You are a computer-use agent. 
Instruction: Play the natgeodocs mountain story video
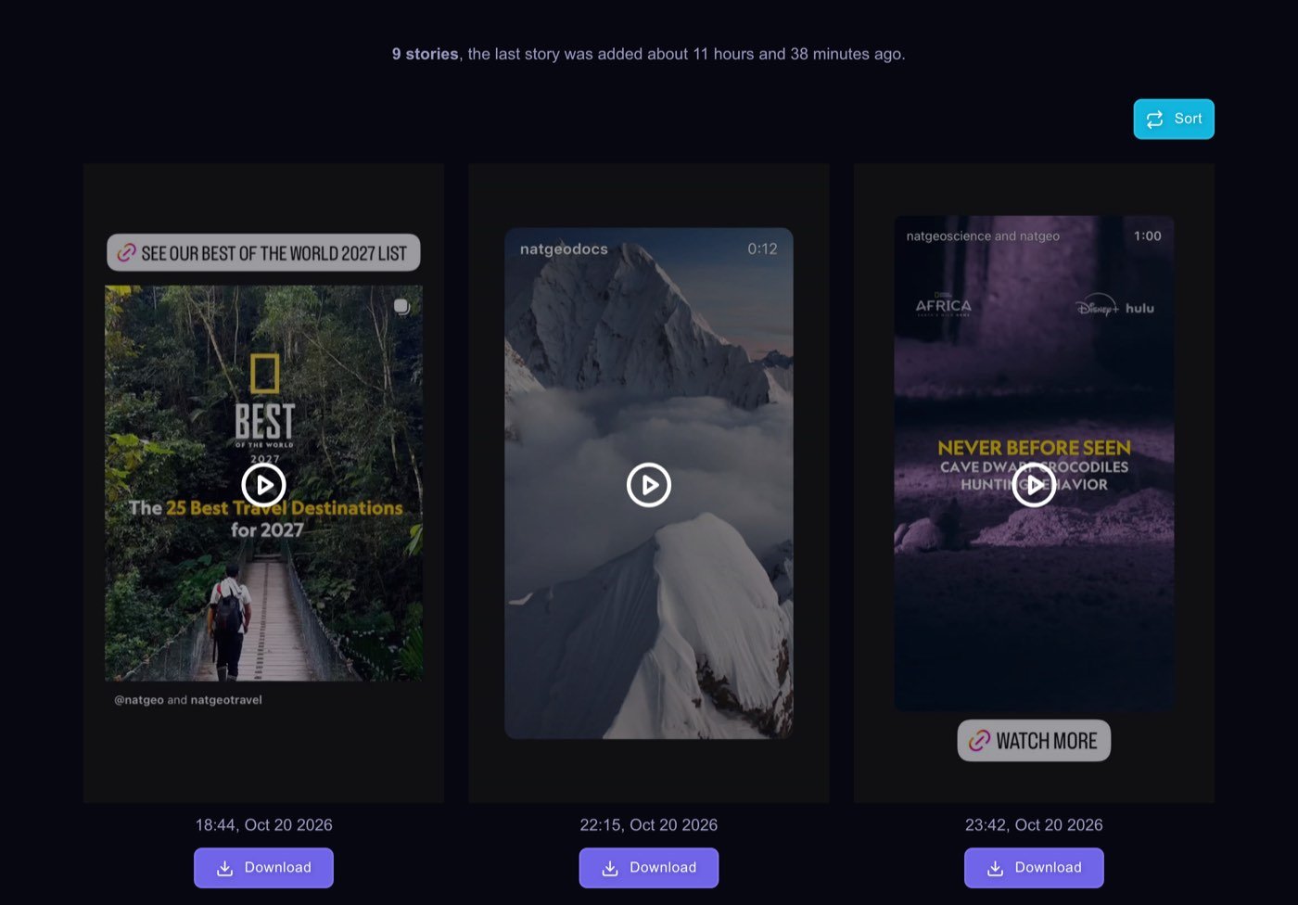(x=649, y=485)
